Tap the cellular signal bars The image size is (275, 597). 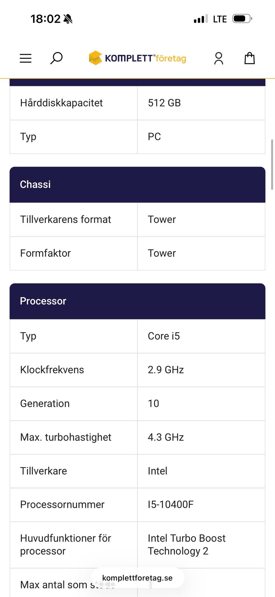point(201,19)
